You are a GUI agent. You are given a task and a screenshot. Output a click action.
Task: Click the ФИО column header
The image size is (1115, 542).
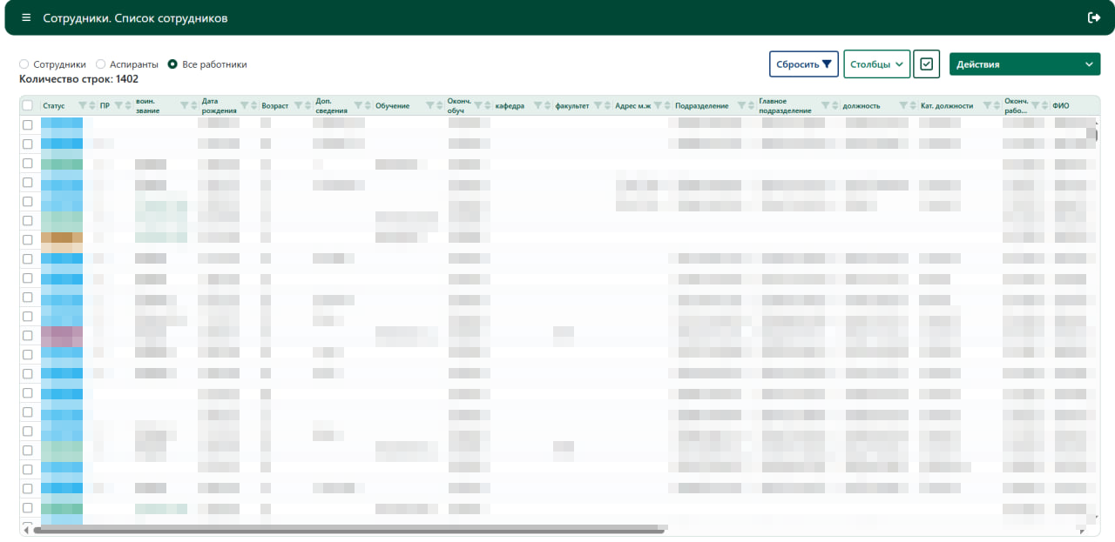pos(1061,106)
